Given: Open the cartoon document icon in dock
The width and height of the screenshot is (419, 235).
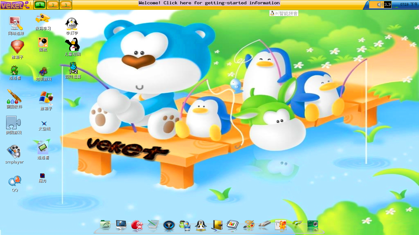Looking at the screenshot, I should point(281,225).
